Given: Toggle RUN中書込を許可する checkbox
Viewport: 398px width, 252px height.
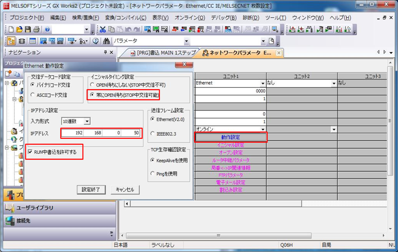Looking at the screenshot, I should tap(30, 152).
